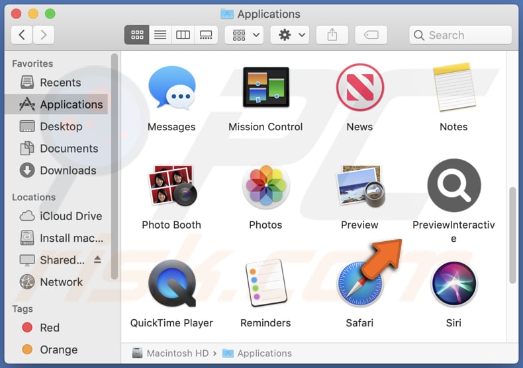Screen dimensions: 523x368
Task: Click the Photo Booth label
Action: (171, 225)
